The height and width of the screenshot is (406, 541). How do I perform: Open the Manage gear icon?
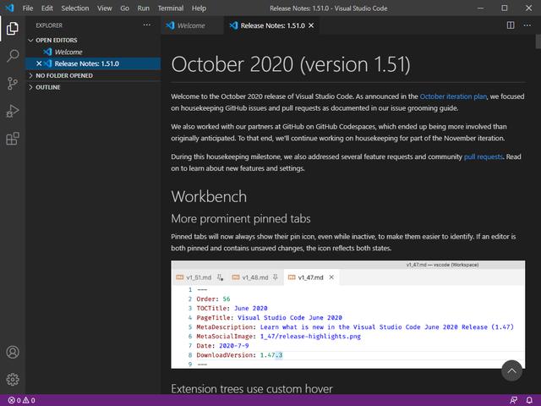click(13, 380)
